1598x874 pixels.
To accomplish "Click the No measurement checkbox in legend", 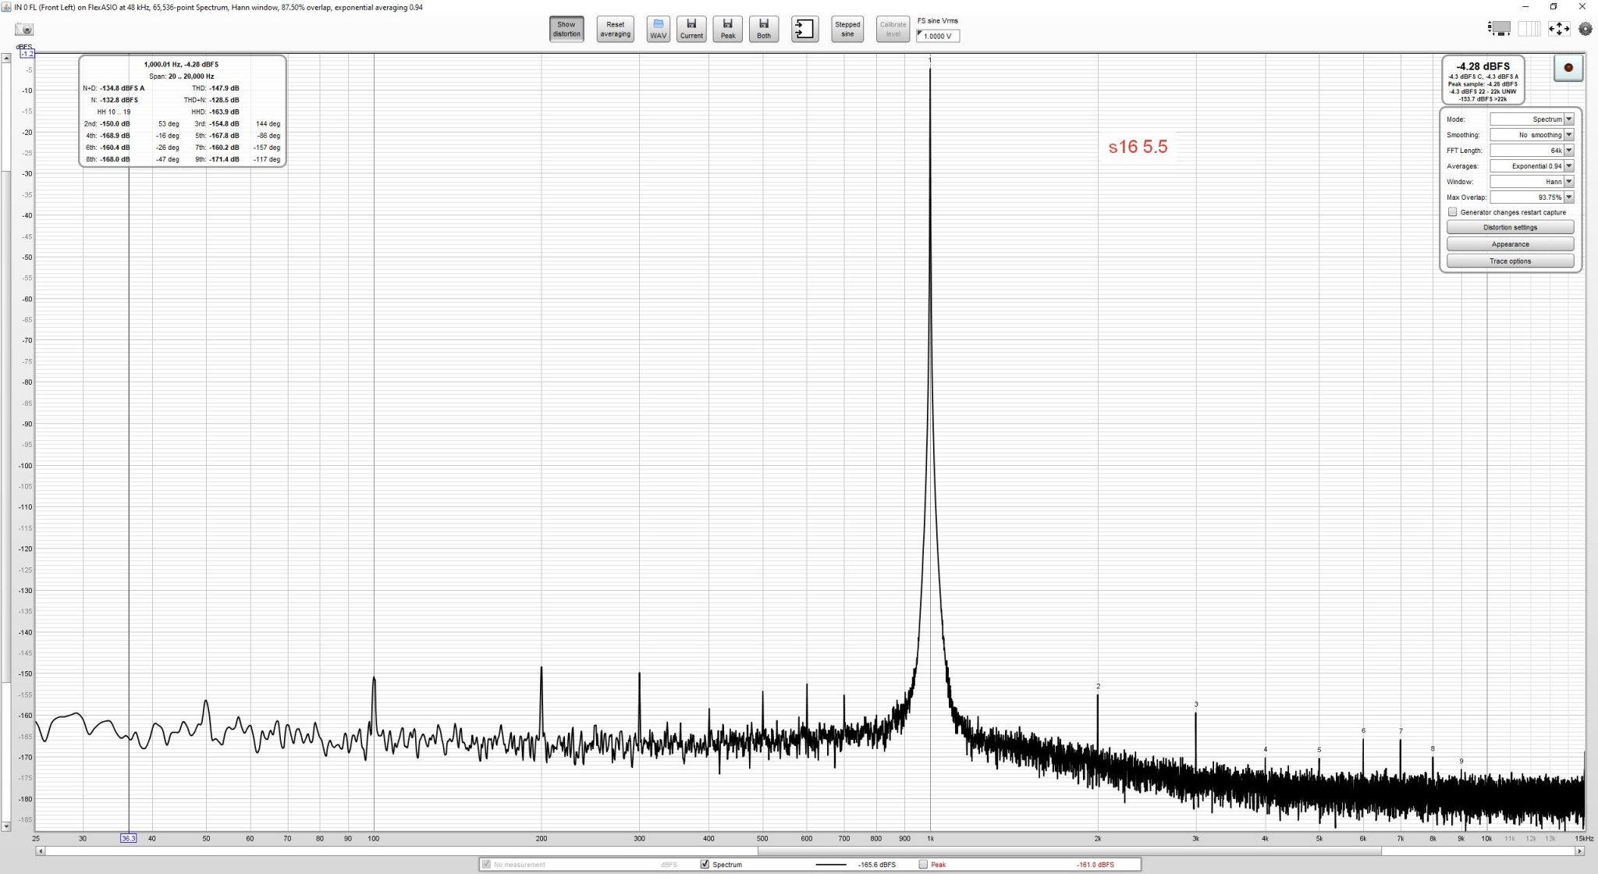I will 487,865.
